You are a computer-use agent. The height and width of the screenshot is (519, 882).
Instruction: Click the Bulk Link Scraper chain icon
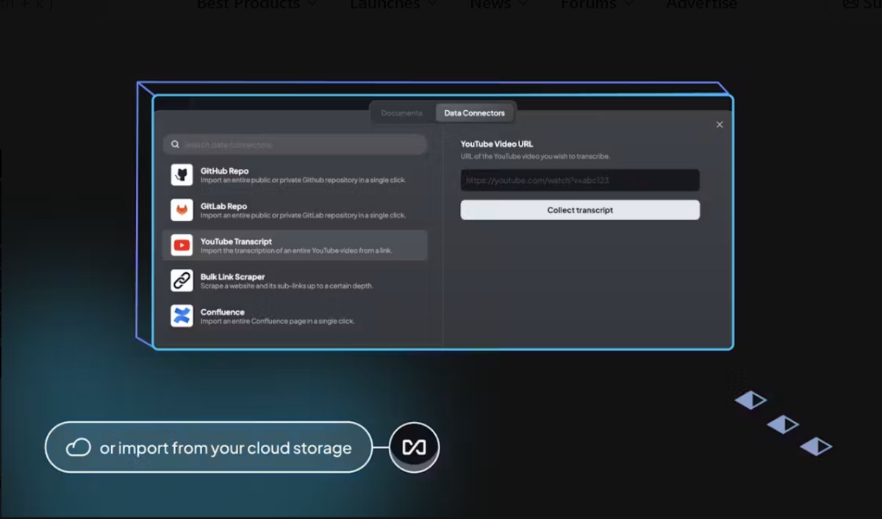point(182,280)
